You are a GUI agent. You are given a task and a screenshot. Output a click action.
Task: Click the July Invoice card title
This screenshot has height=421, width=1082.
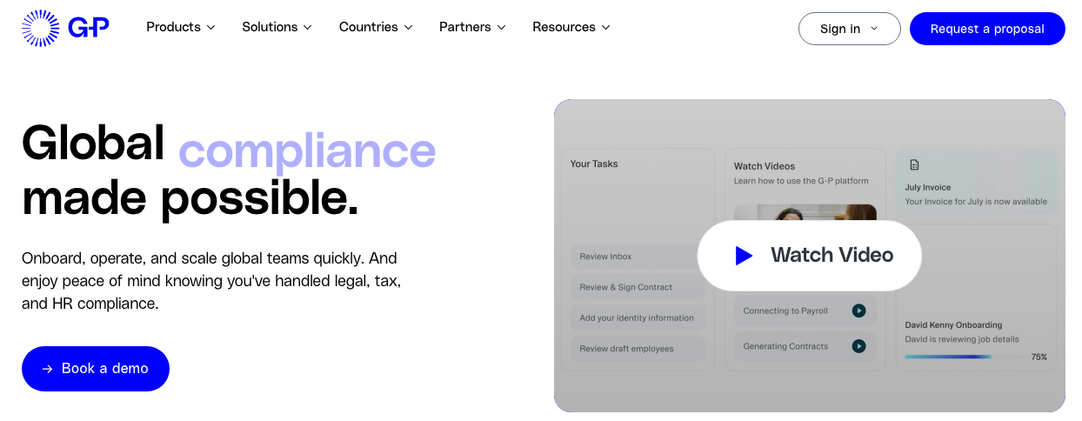928,187
